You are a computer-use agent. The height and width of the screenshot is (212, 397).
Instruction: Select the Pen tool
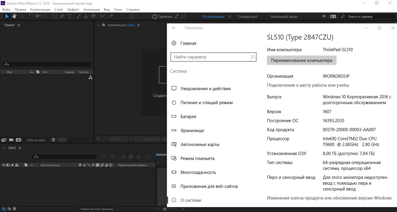tap(62, 16)
